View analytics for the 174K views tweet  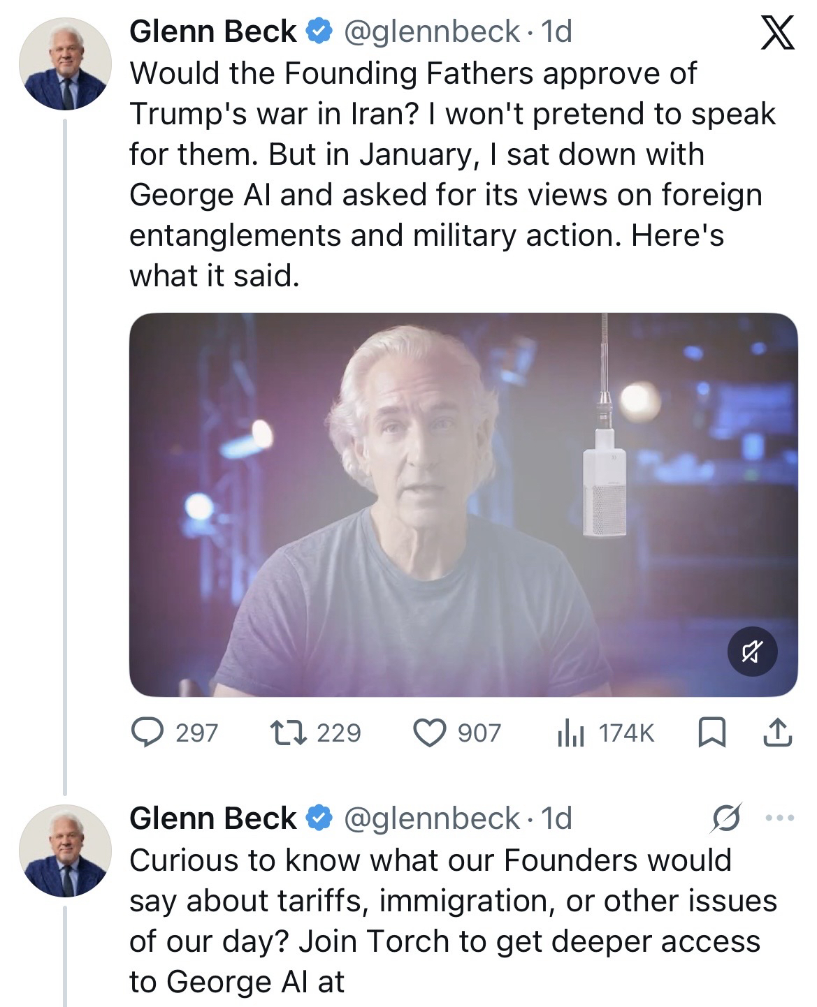[x=570, y=733]
